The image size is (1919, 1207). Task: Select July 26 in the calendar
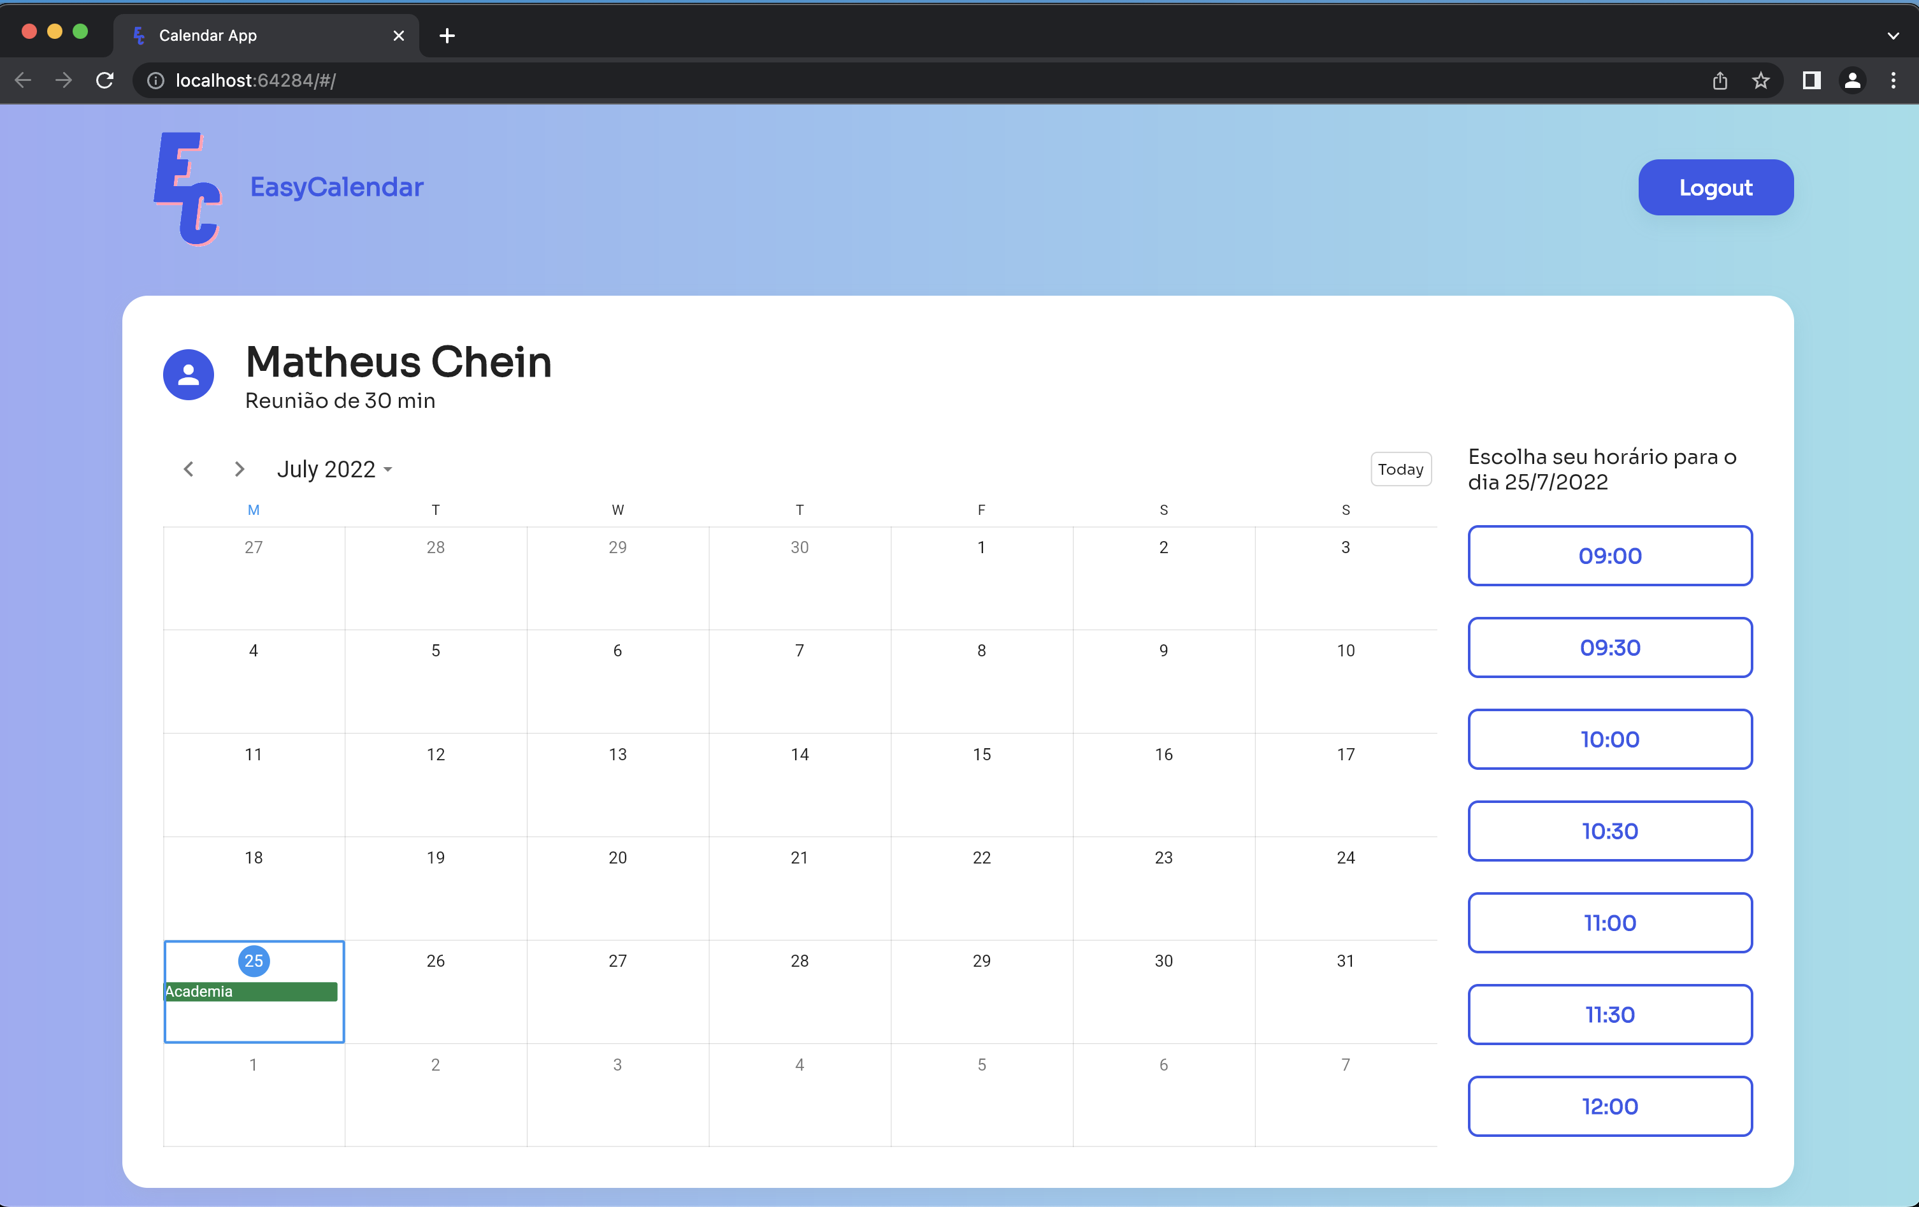coord(435,992)
